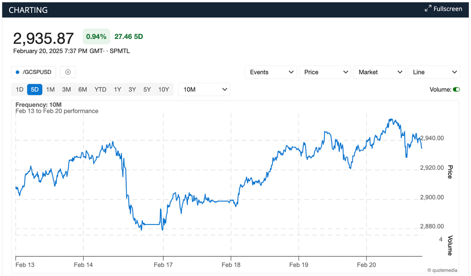View the 10Y time range
This screenshot has height=276, width=471.
tap(163, 89)
